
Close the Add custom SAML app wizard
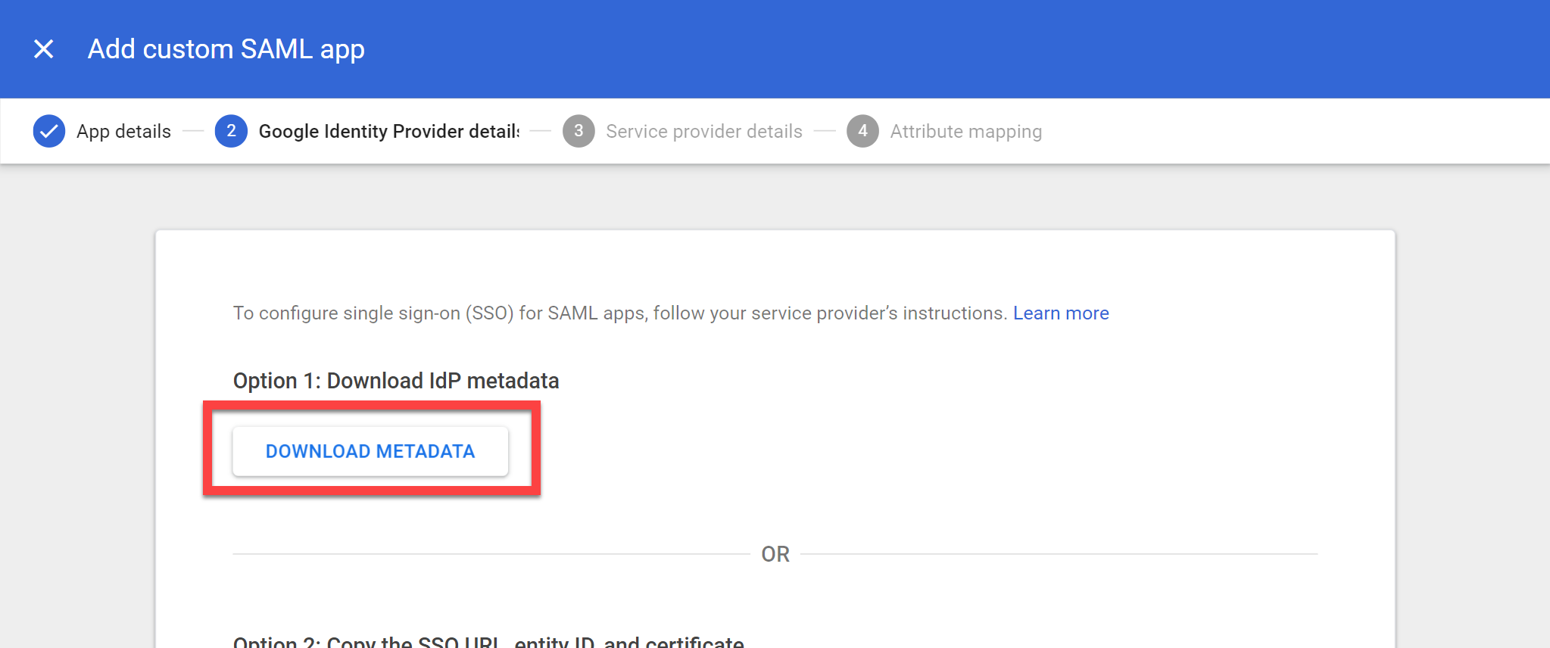click(44, 49)
